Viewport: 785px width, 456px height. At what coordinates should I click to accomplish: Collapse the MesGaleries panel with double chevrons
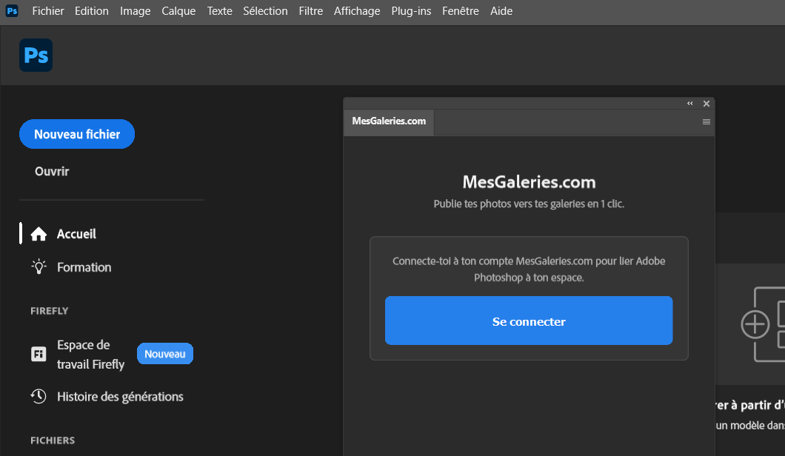pyautogui.click(x=690, y=104)
